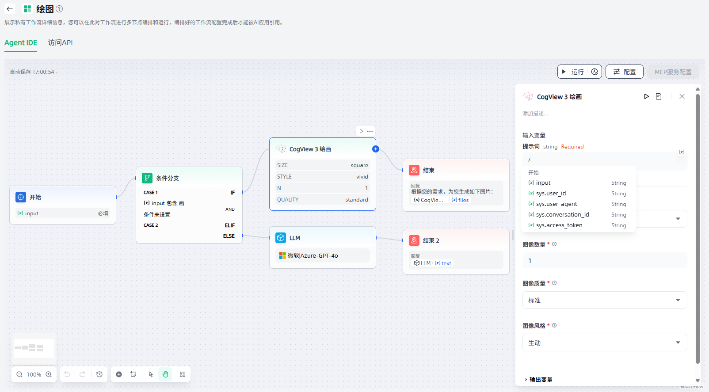The height and width of the screenshot is (392, 709).
Task: Click the right panel vertical scrollbar
Action: tap(698, 221)
